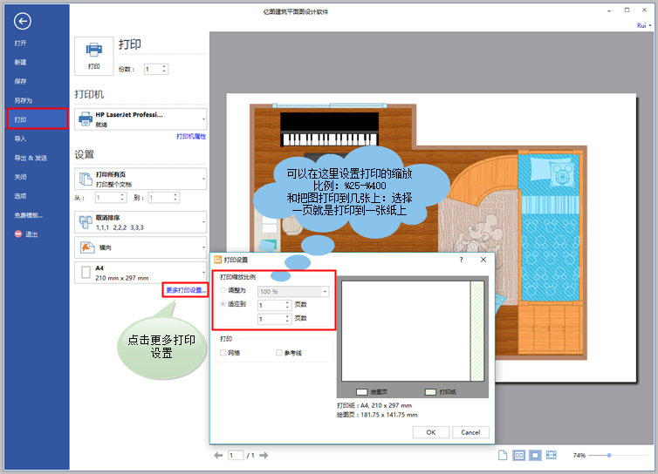Click OK in the print settings dialog
This screenshot has width=658, height=474.
431,432
